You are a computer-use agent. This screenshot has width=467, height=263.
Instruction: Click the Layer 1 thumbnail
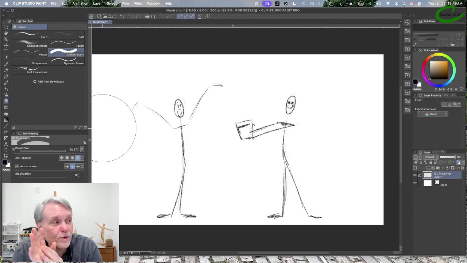(x=428, y=175)
